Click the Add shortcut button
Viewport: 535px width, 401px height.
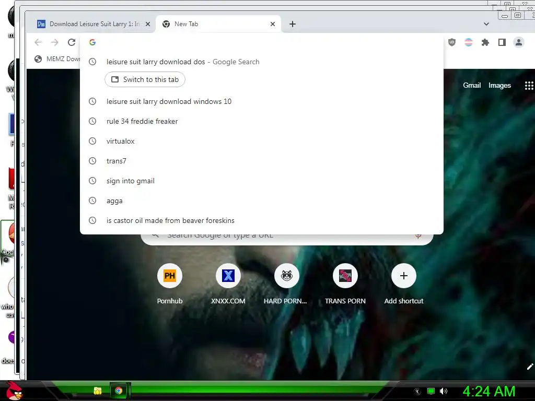click(x=404, y=284)
